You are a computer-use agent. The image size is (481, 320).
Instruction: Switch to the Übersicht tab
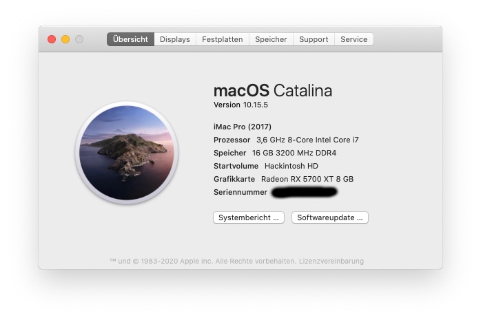click(x=130, y=39)
